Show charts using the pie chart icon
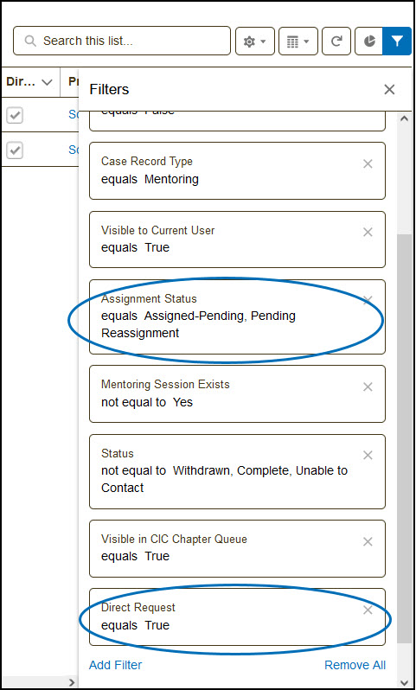 369,41
